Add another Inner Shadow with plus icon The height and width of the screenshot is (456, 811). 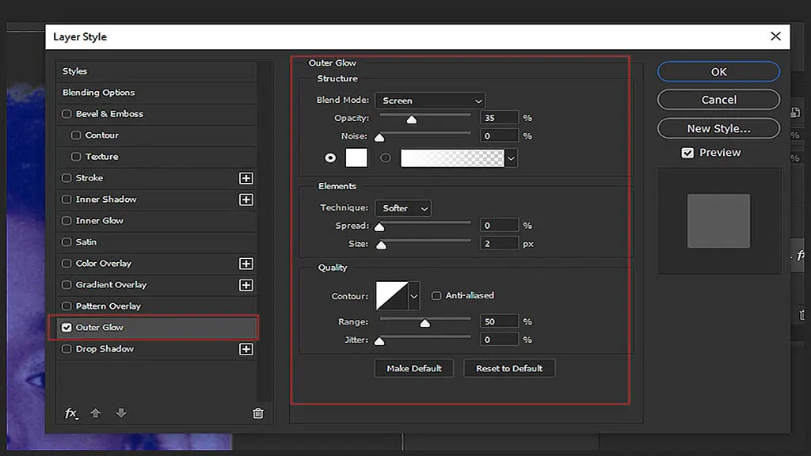(x=246, y=199)
